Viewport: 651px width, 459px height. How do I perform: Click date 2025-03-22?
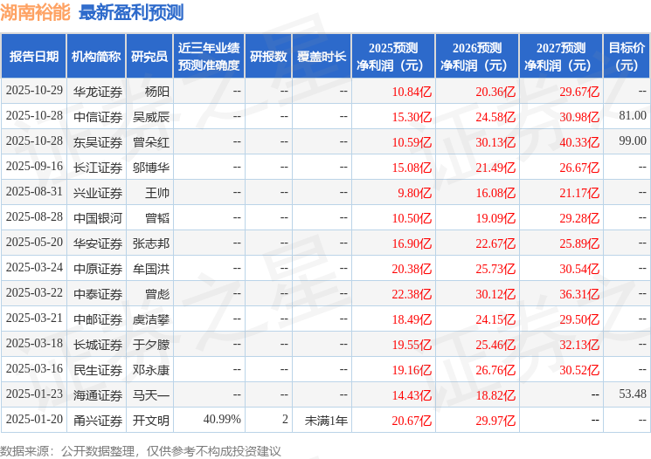point(34,292)
